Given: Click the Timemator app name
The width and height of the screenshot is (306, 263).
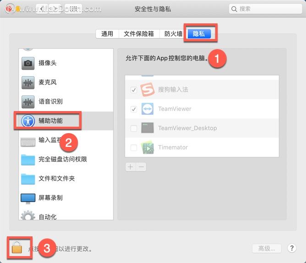Looking at the screenshot, I should coord(173,147).
